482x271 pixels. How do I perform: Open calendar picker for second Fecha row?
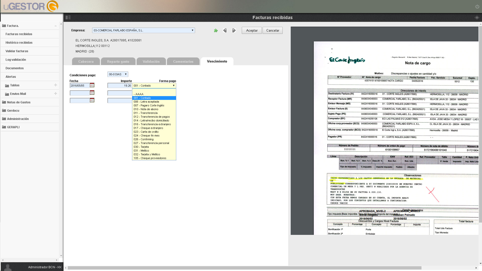[92, 93]
